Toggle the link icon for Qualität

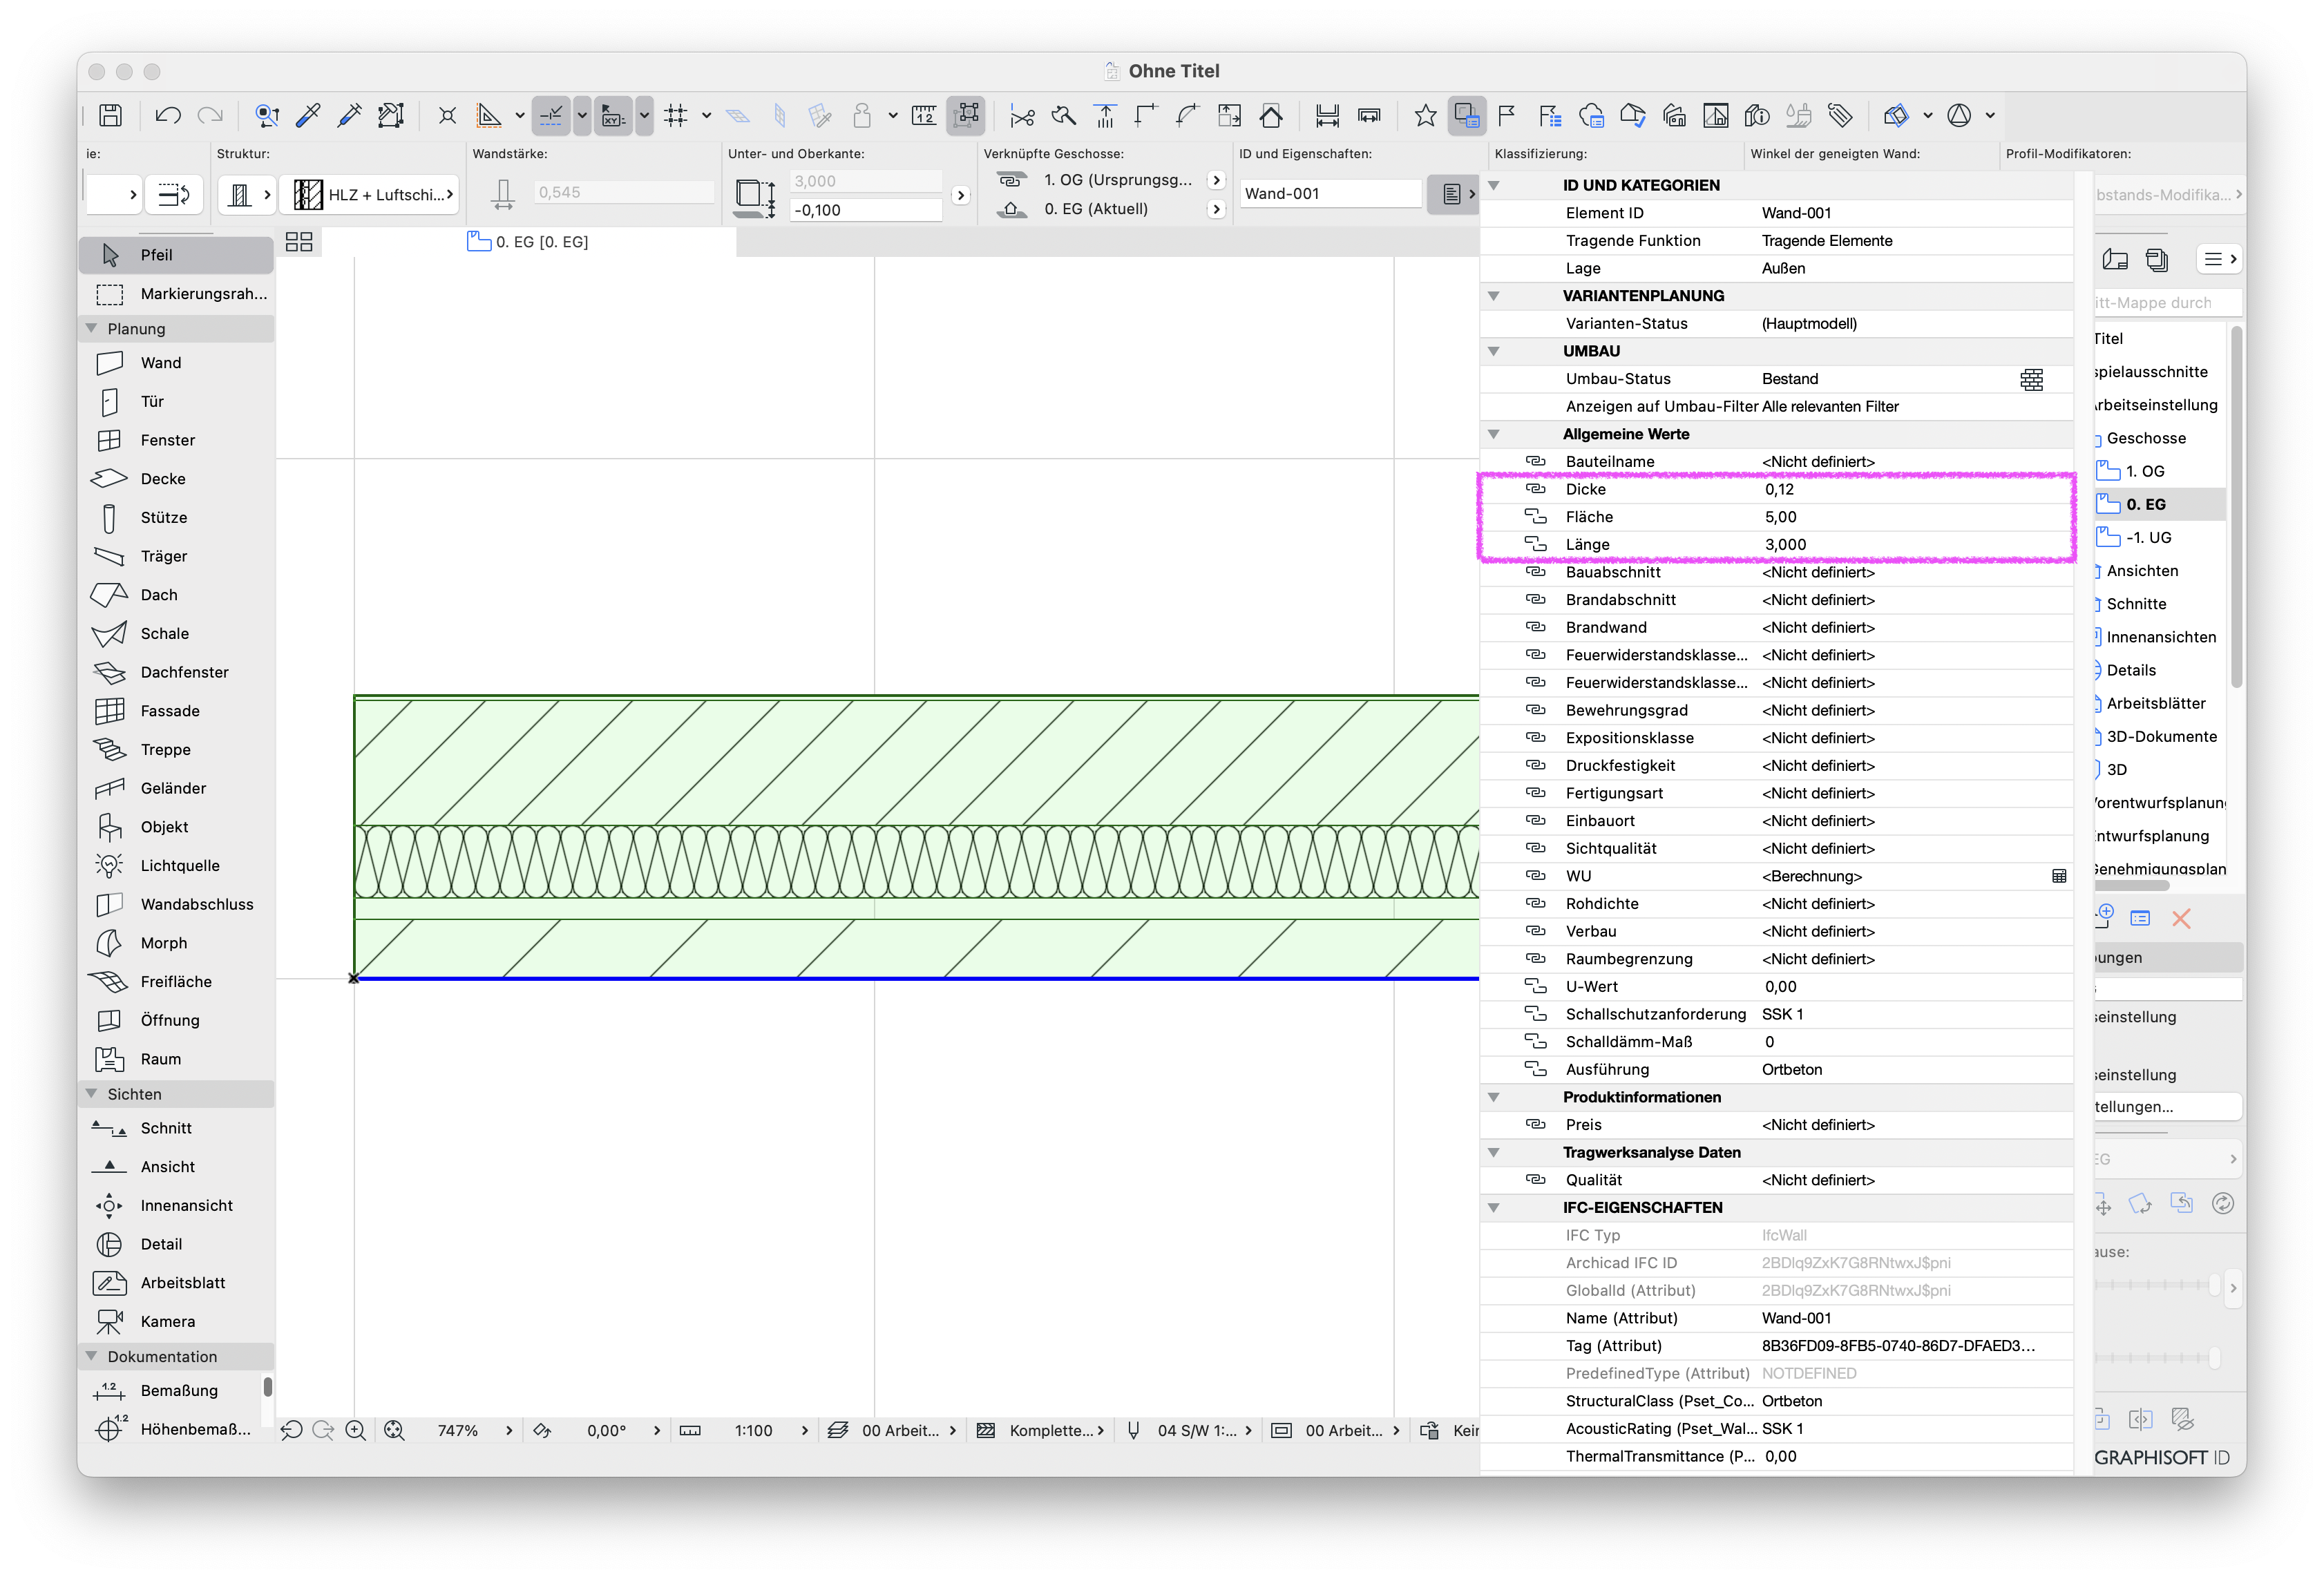coord(1535,1180)
